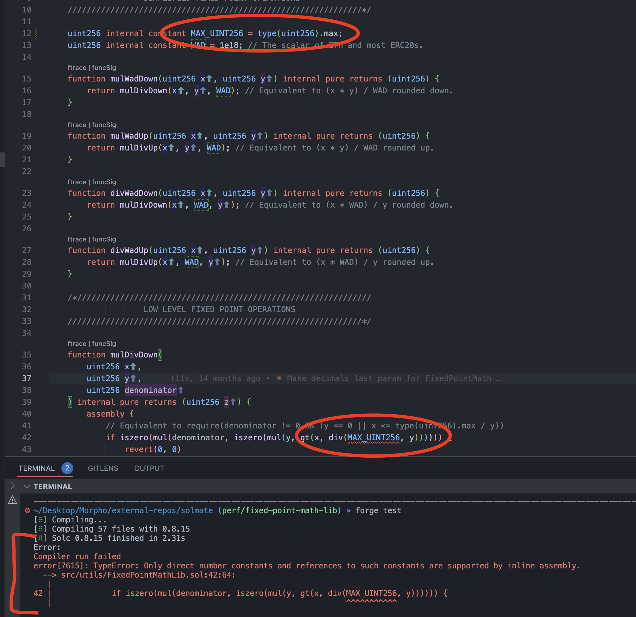Open the OUTPUT panel tab
Image resolution: width=636 pixels, height=617 pixels.
tap(149, 468)
